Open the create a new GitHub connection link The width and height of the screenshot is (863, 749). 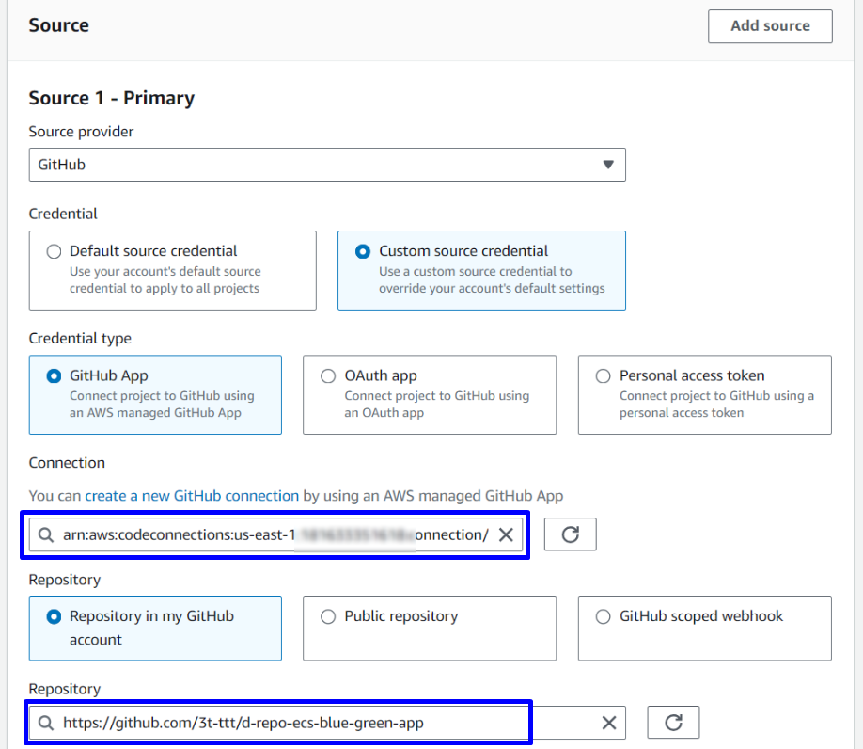[x=192, y=495]
